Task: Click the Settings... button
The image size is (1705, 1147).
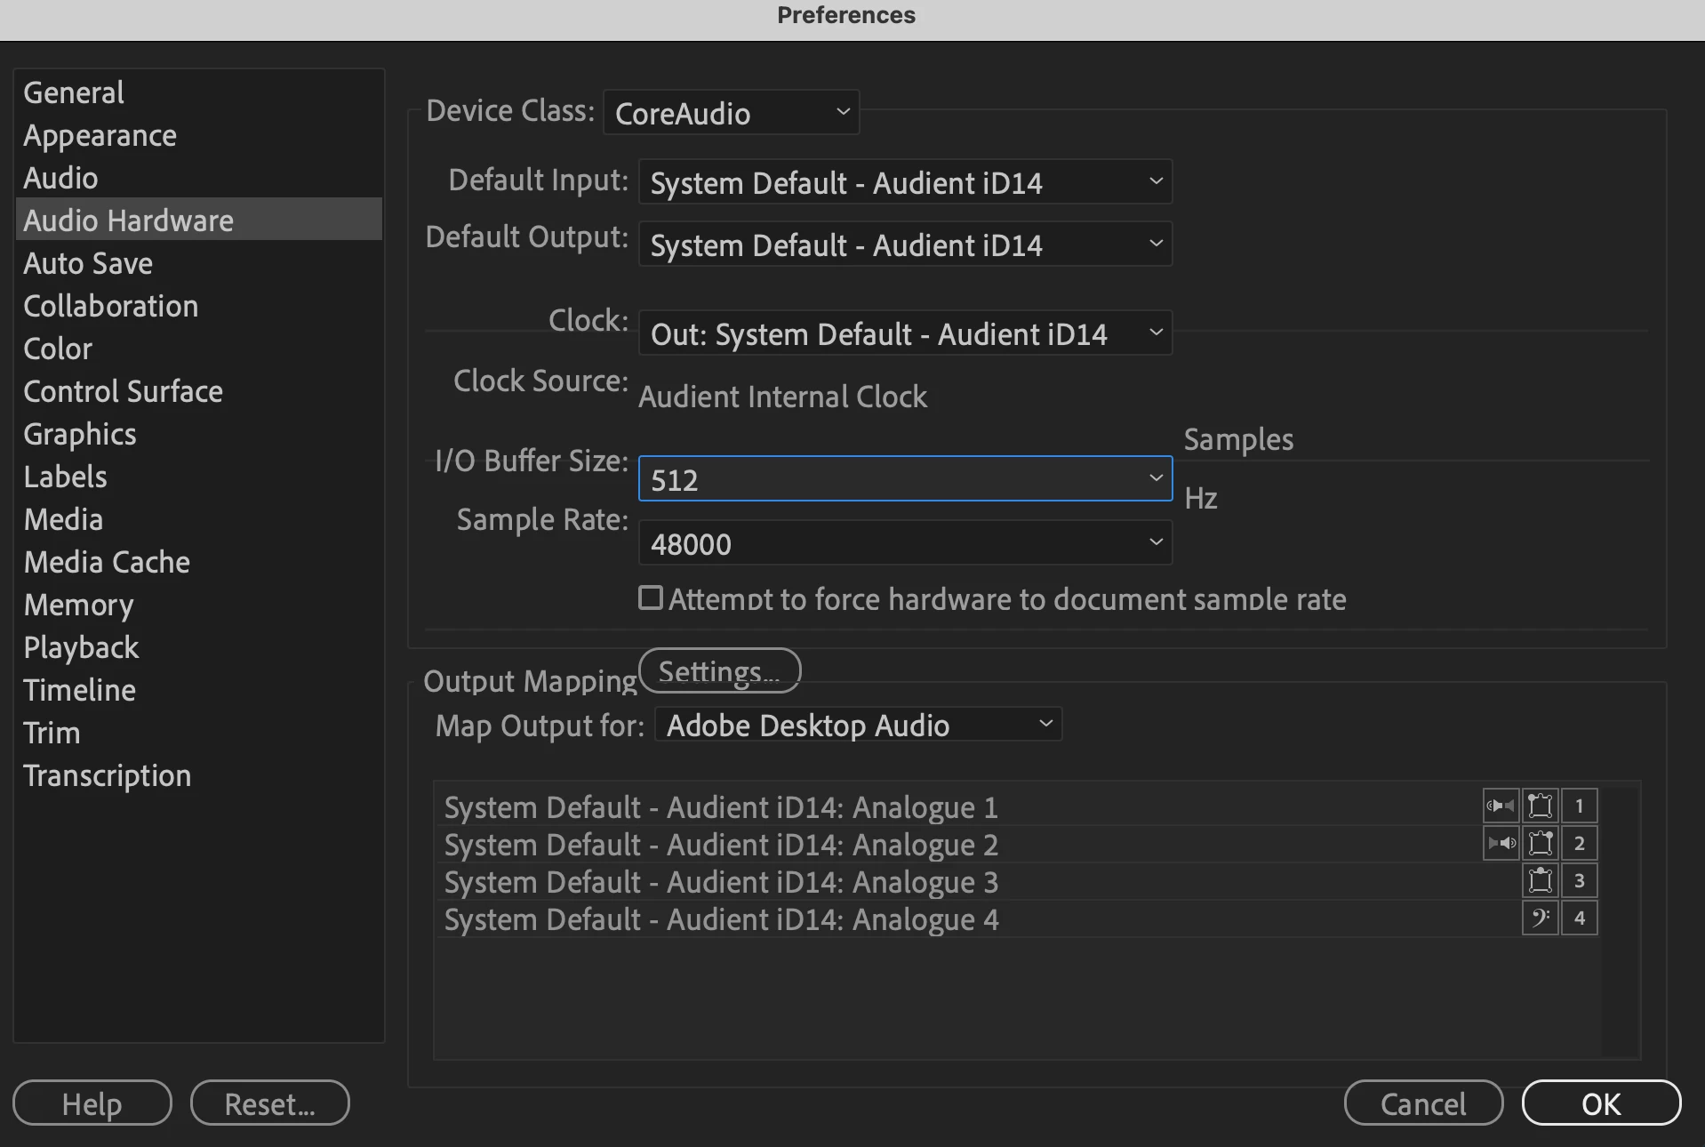Action: click(x=719, y=670)
